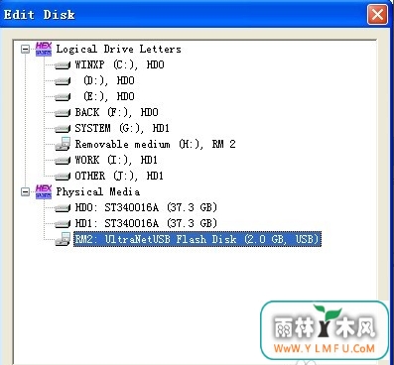Click the drive icon next to WINXP (C:)
The image size is (394, 365).
pyautogui.click(x=63, y=65)
